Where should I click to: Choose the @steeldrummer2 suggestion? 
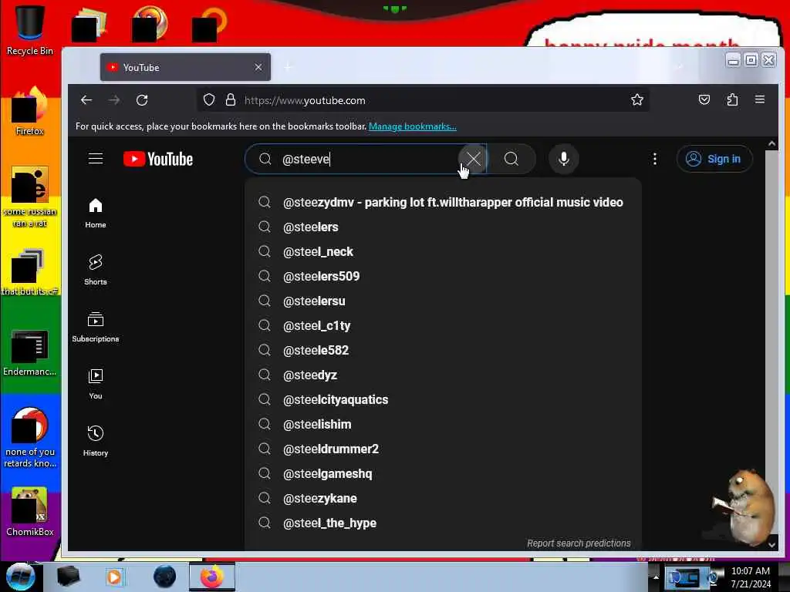tap(443, 449)
